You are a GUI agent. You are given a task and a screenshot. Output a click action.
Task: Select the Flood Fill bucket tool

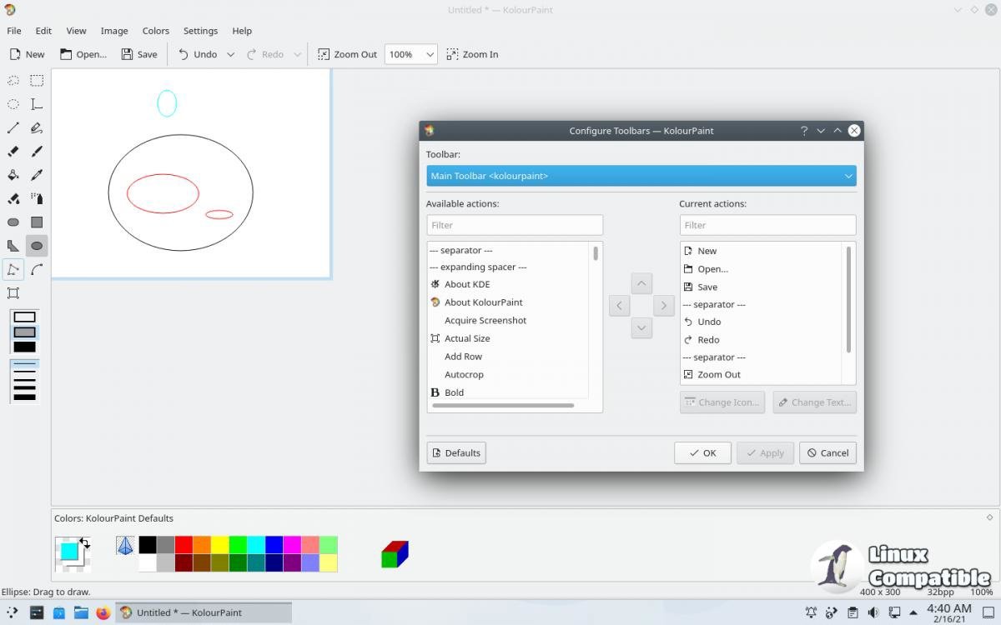(x=13, y=175)
